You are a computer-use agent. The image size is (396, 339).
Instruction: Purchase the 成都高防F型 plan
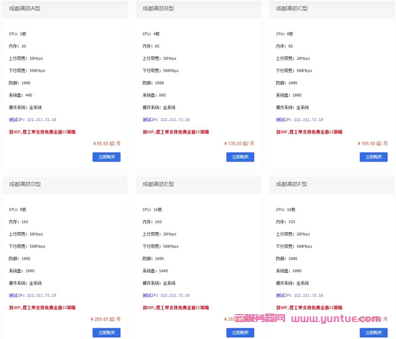click(373, 333)
